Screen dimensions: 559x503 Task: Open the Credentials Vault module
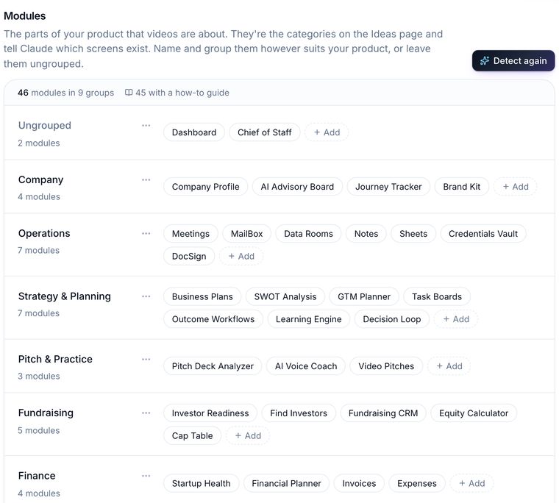[x=483, y=234]
